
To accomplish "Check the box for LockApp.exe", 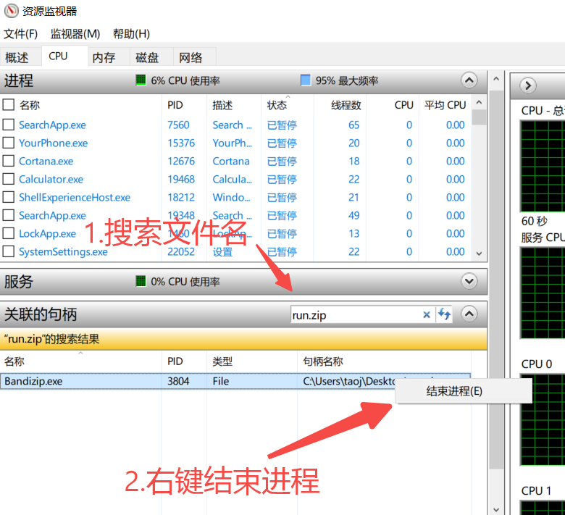I will coord(8,233).
